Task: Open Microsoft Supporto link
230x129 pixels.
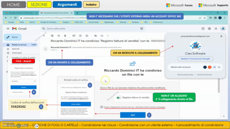Action: [x=213, y=5]
